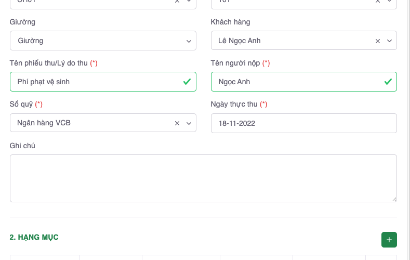Click the Ghi chú textarea resize handle
Viewport: 410px width, 260px height.
coord(394,199)
